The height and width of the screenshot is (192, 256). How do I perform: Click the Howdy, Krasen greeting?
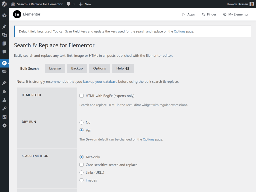(237, 4)
